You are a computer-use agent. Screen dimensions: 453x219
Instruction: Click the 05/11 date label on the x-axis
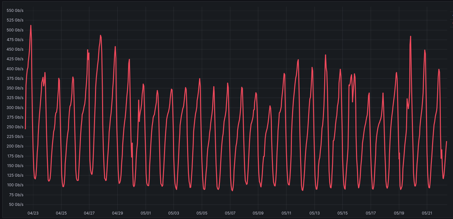(286, 213)
